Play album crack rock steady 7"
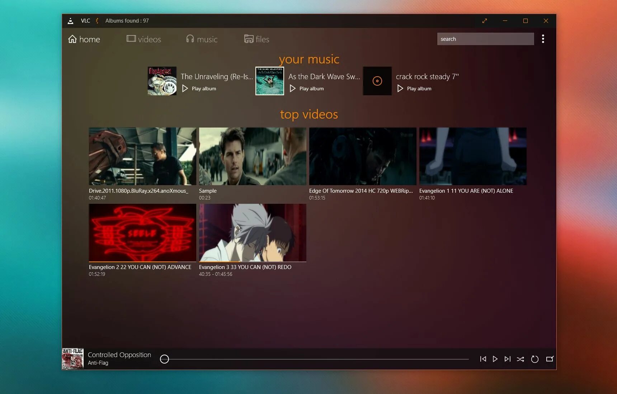617x394 pixels. 414,88
